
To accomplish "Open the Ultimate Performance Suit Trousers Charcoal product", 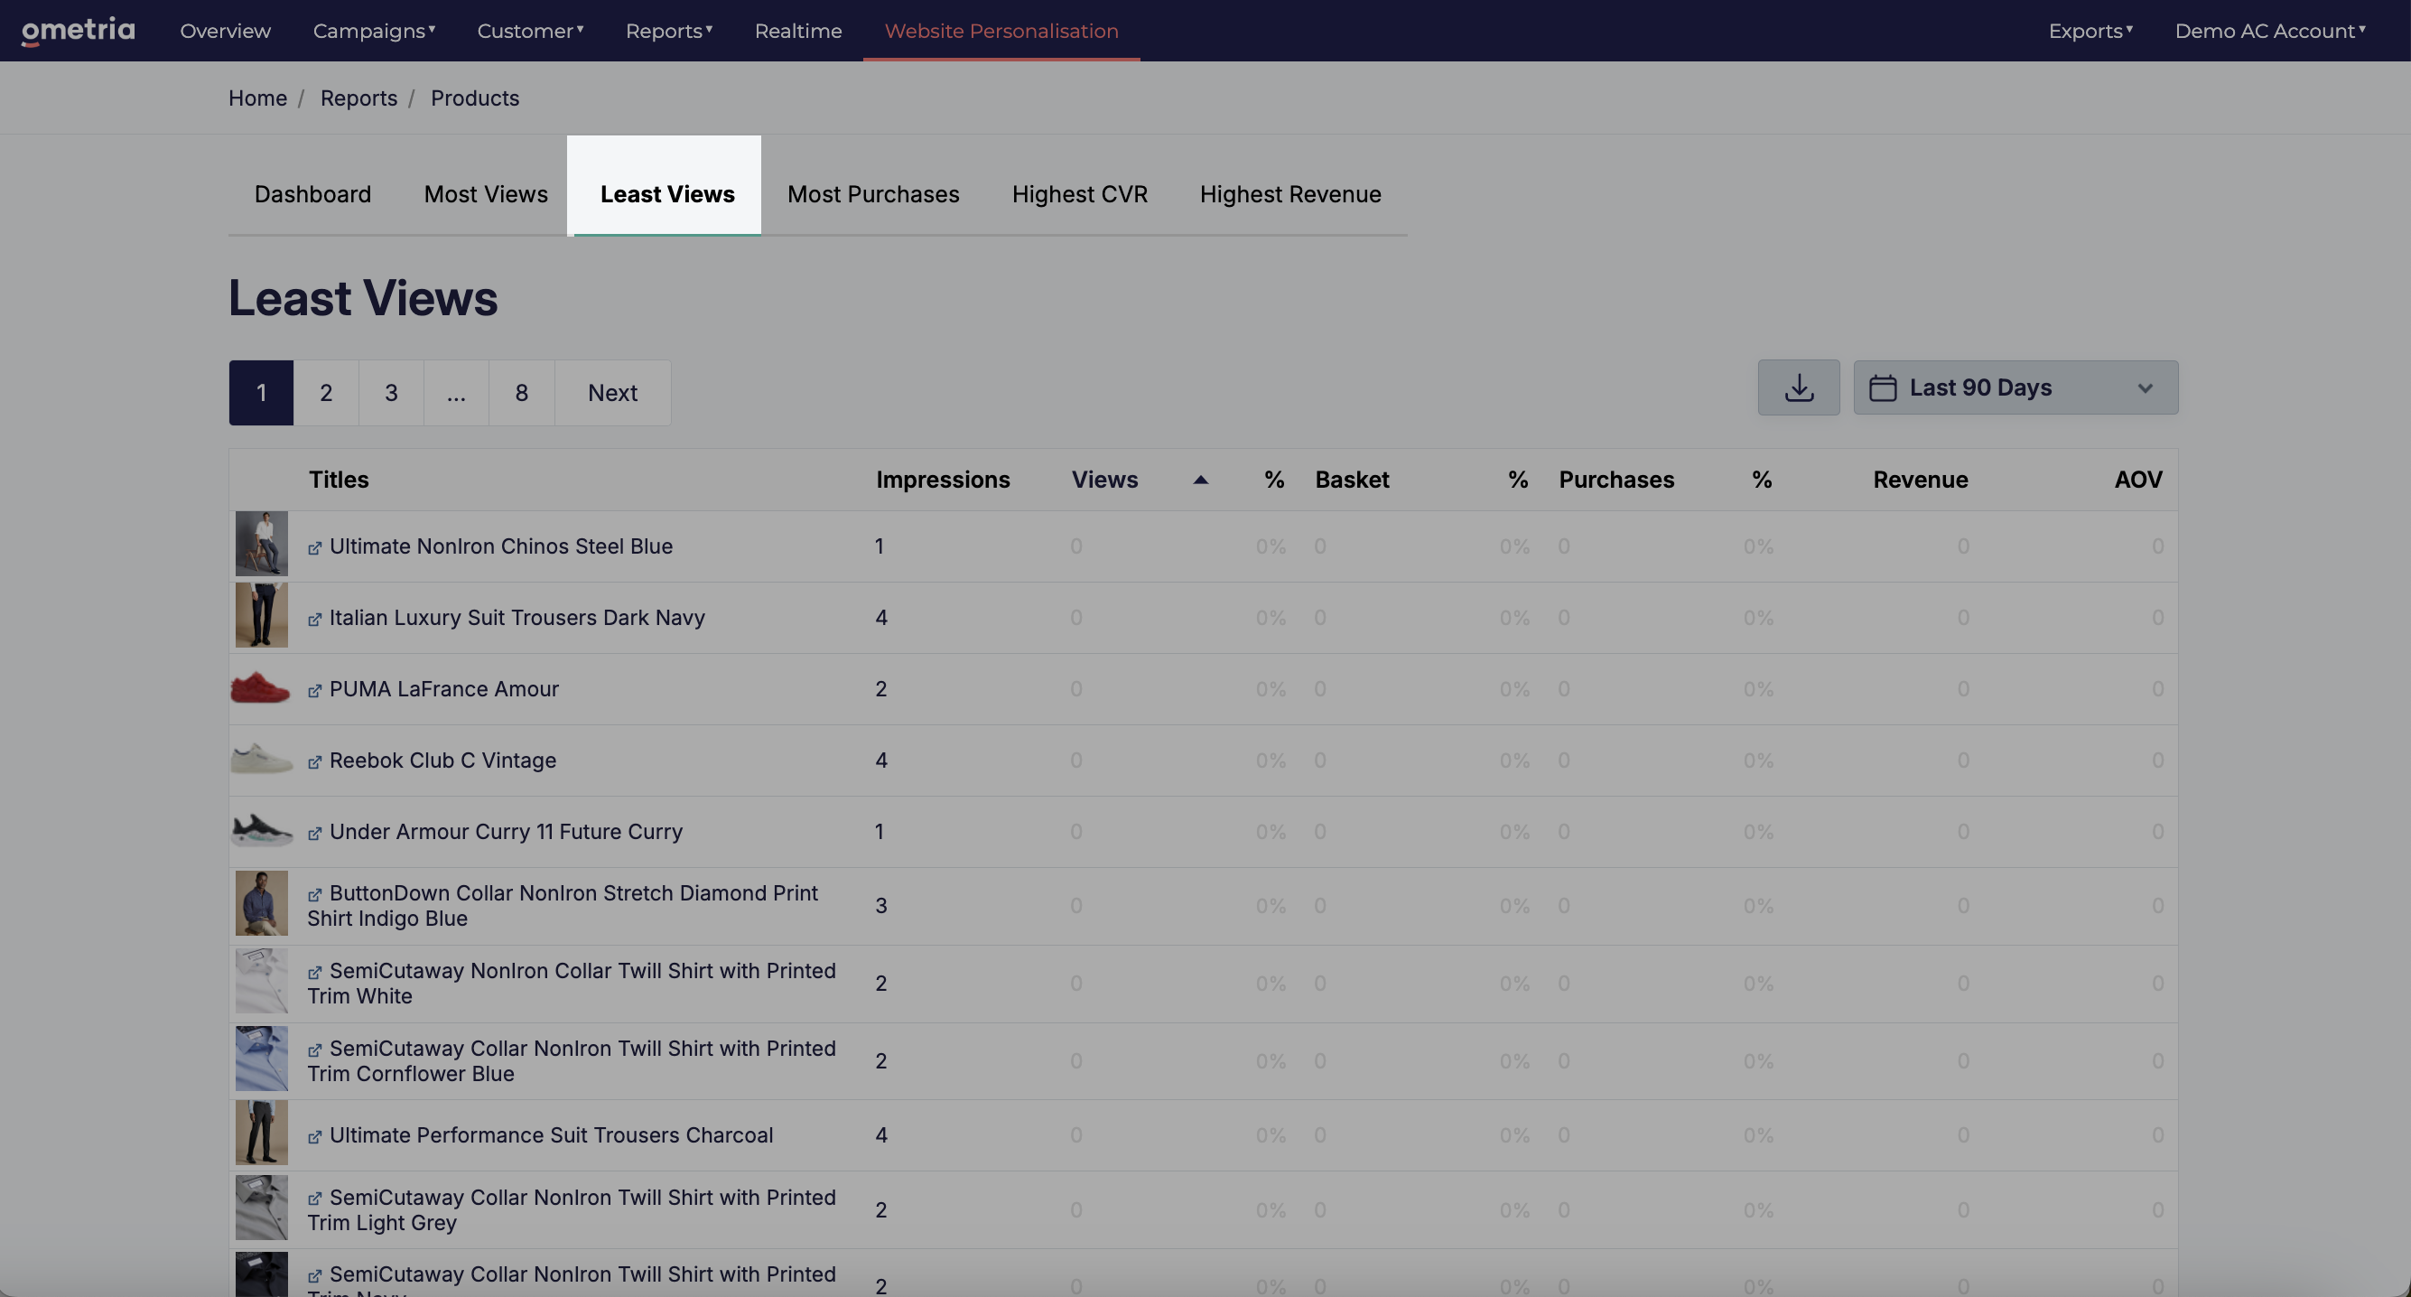I will (x=551, y=1134).
